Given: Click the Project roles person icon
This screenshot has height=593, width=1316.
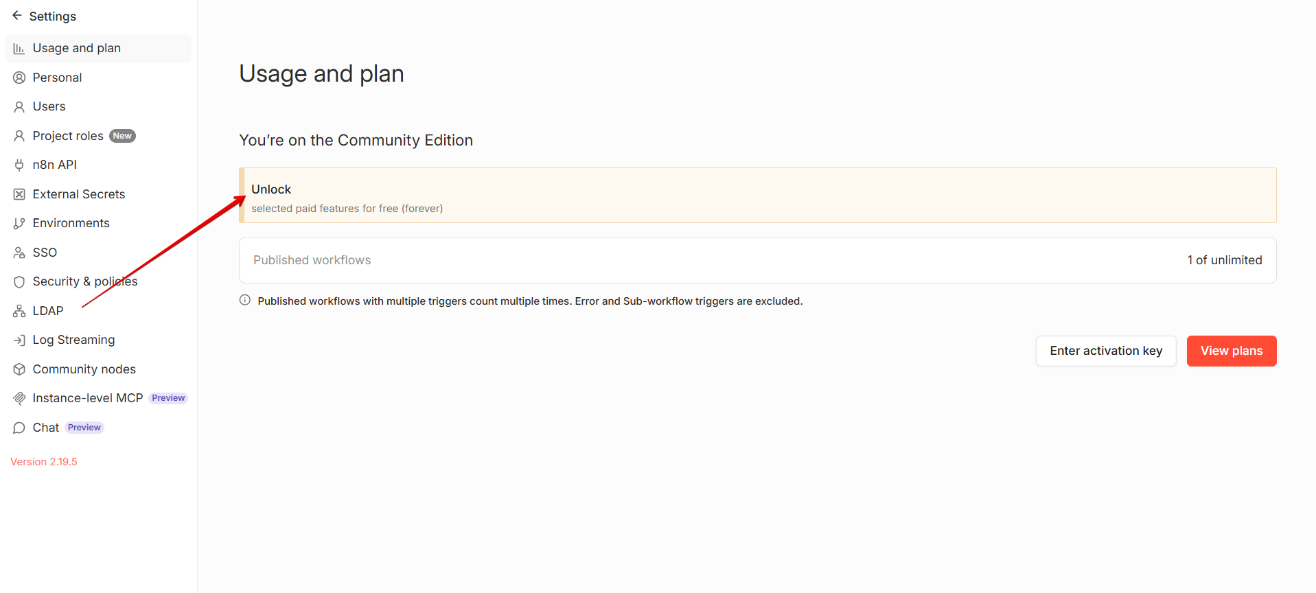Looking at the screenshot, I should point(19,136).
